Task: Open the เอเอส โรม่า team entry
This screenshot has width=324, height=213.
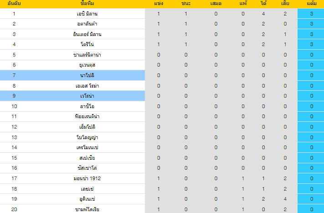Action: tap(87, 86)
